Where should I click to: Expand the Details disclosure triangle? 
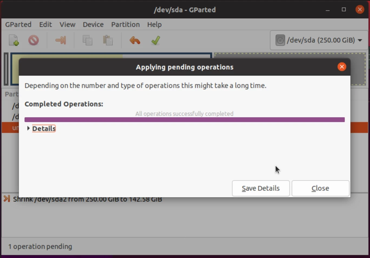pos(28,128)
